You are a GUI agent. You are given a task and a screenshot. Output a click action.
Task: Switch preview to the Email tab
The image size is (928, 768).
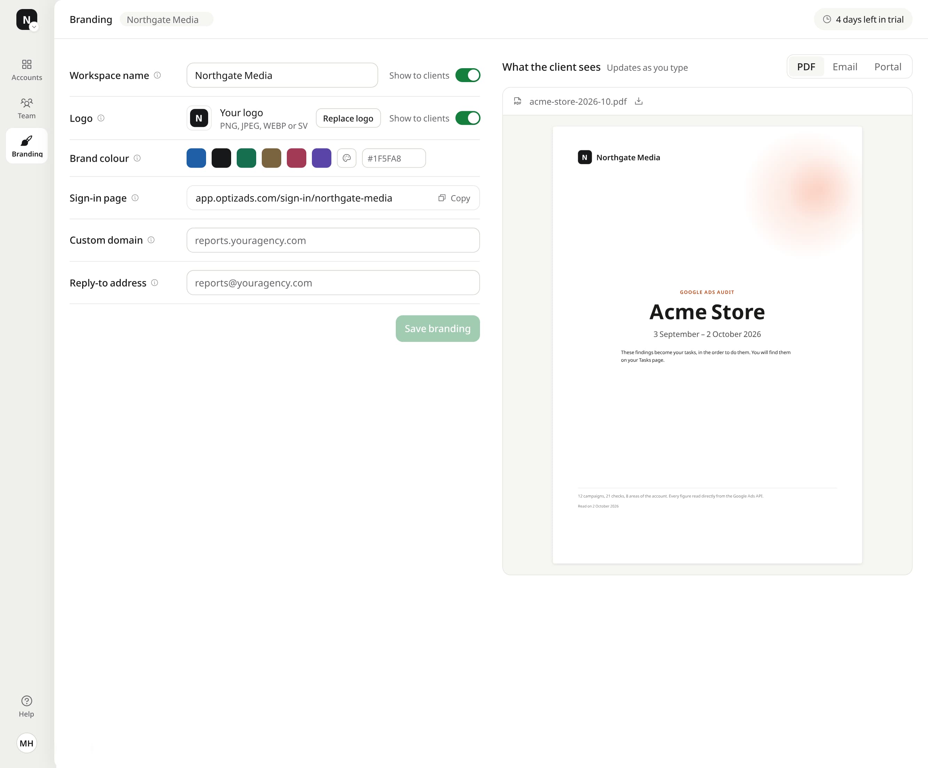[x=845, y=67]
